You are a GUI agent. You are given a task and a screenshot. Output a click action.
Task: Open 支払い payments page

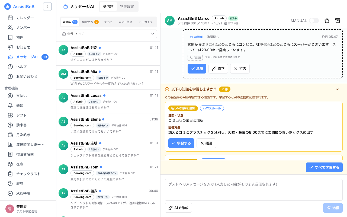point(28,96)
